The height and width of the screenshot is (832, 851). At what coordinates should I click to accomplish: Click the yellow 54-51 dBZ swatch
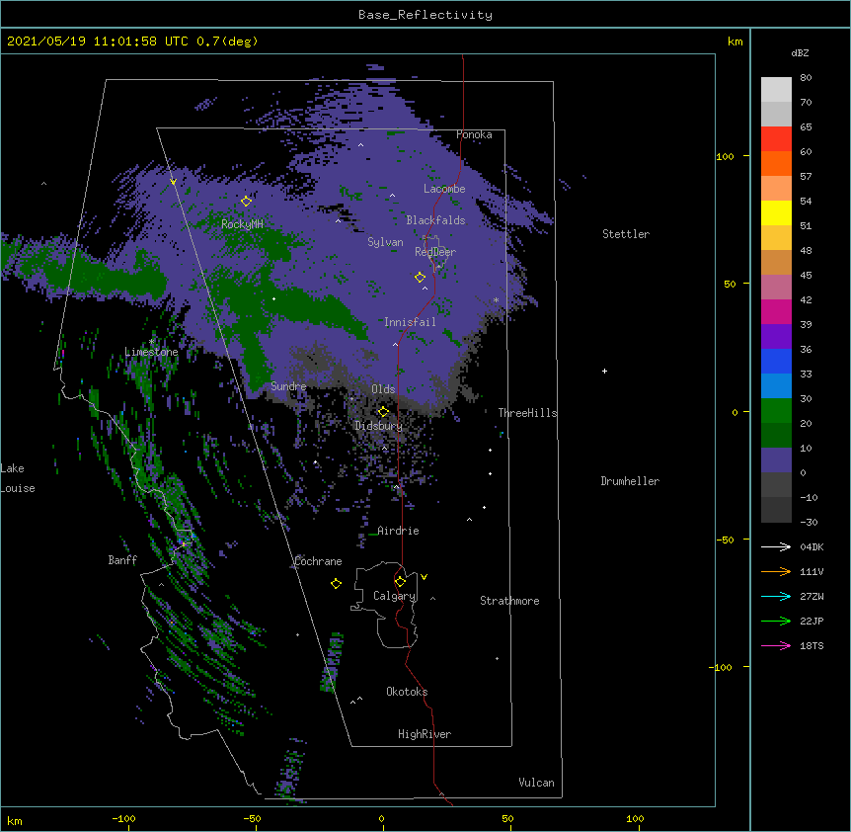tap(776, 212)
